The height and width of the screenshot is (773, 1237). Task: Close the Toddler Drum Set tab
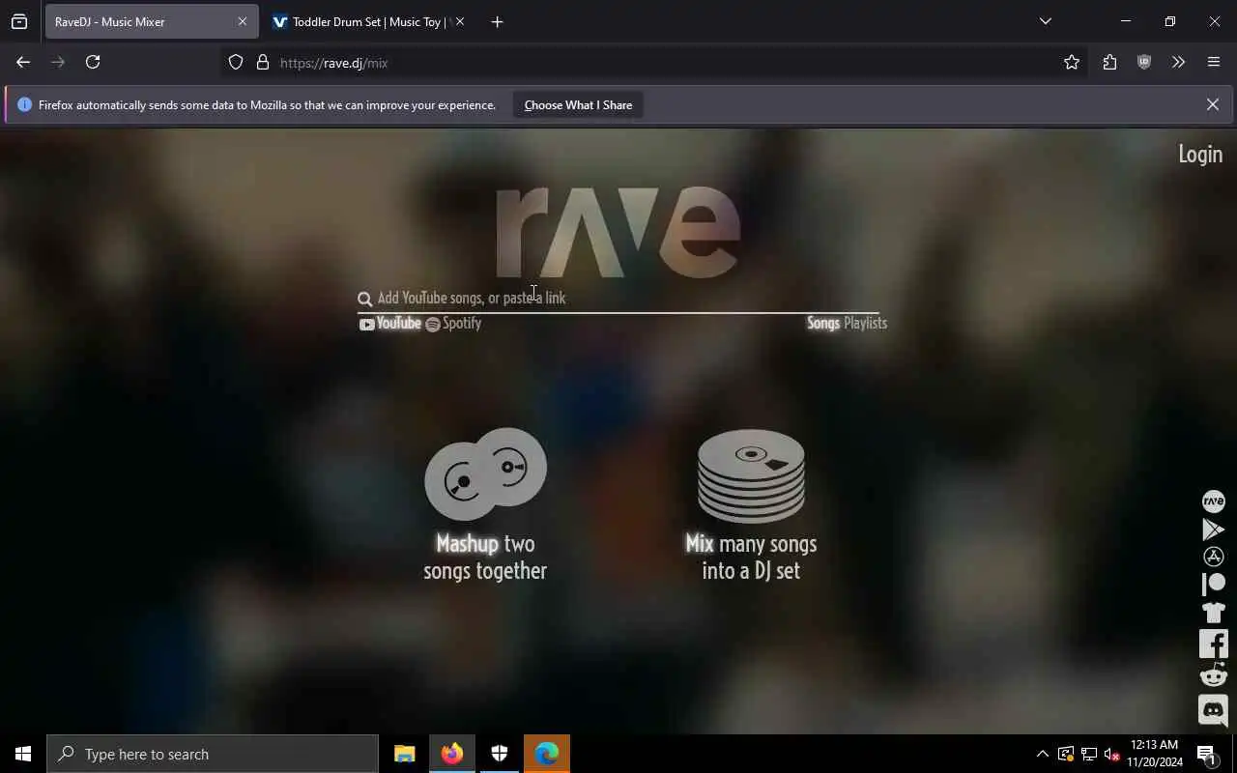[x=460, y=21]
